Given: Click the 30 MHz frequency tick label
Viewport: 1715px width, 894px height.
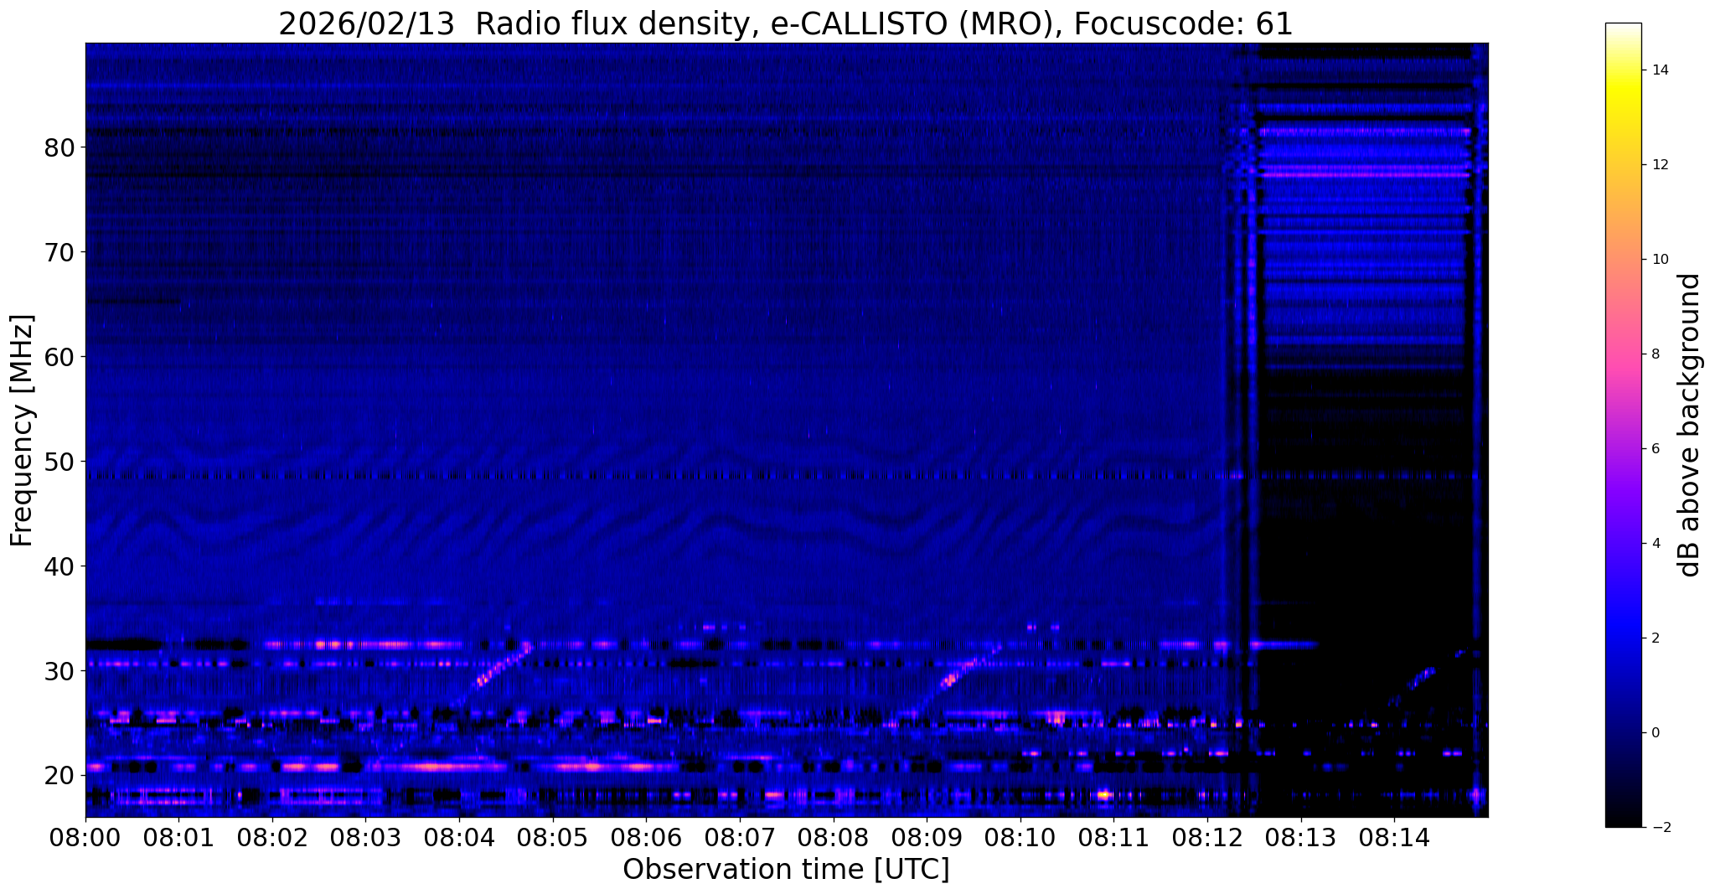Looking at the screenshot, I should (59, 671).
